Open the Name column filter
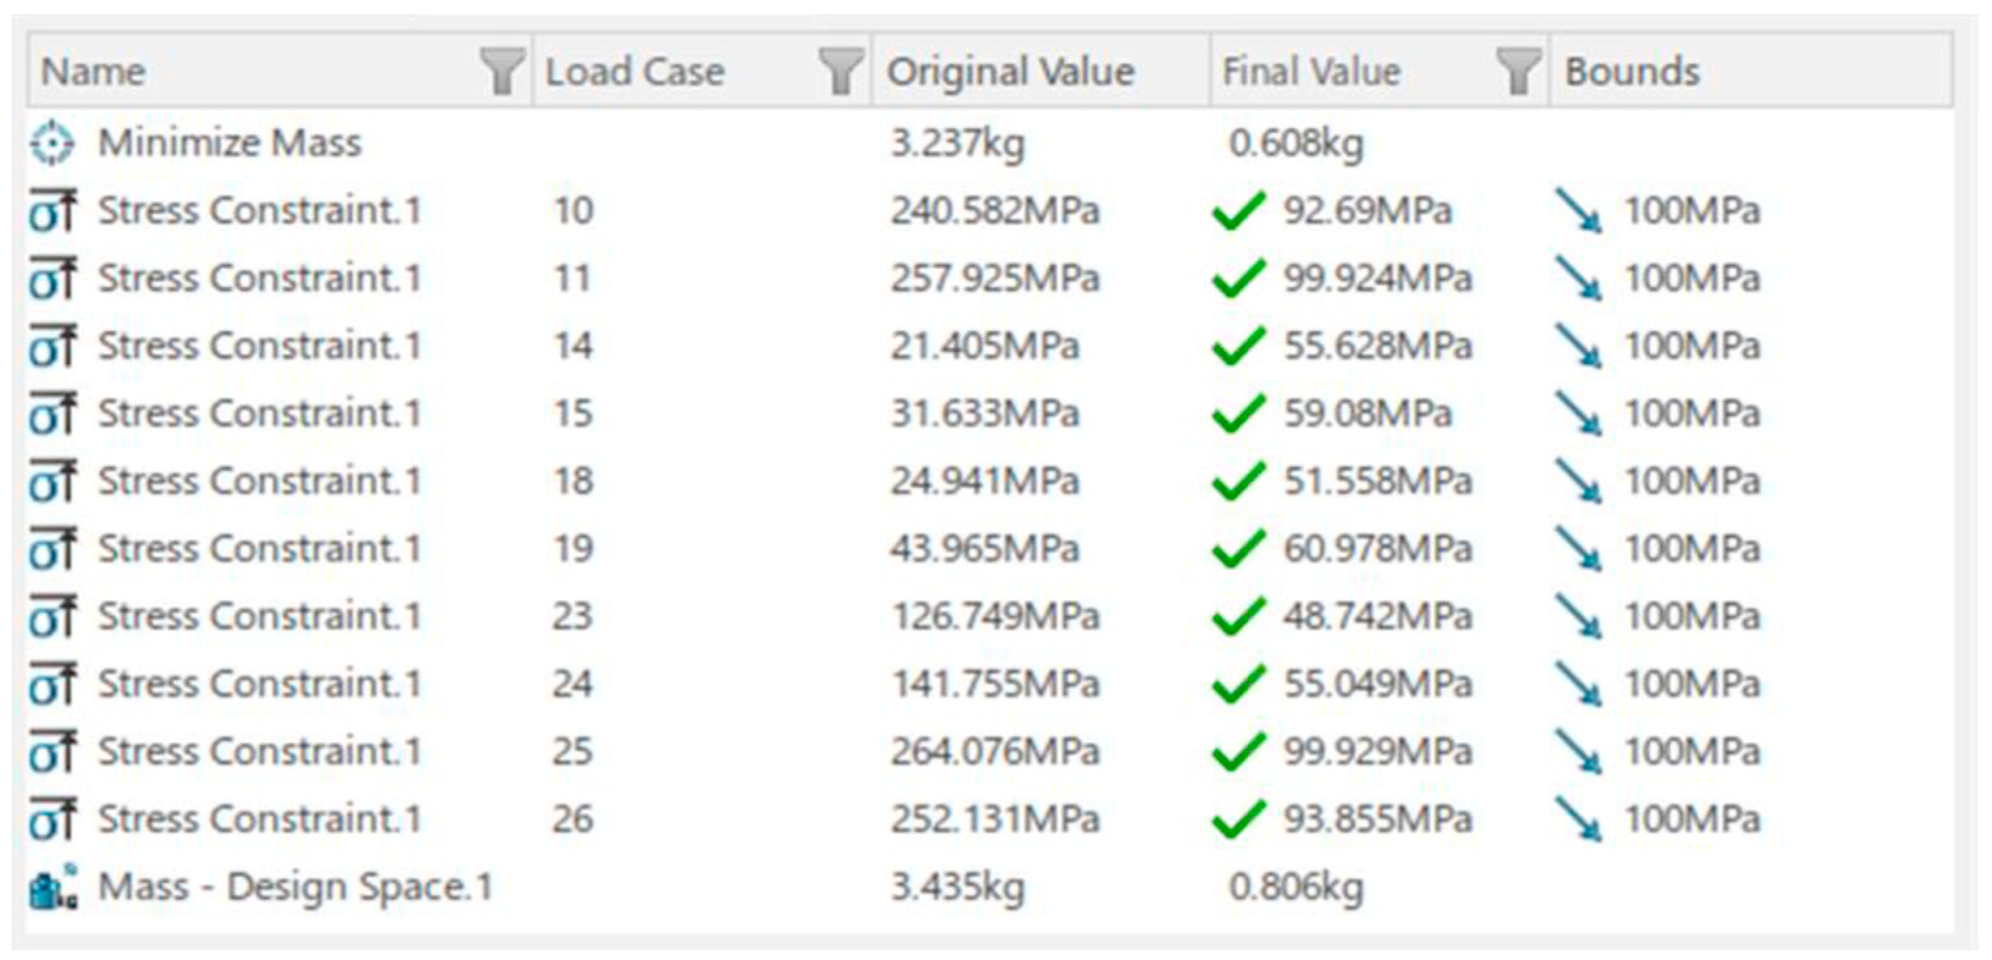 (x=502, y=71)
